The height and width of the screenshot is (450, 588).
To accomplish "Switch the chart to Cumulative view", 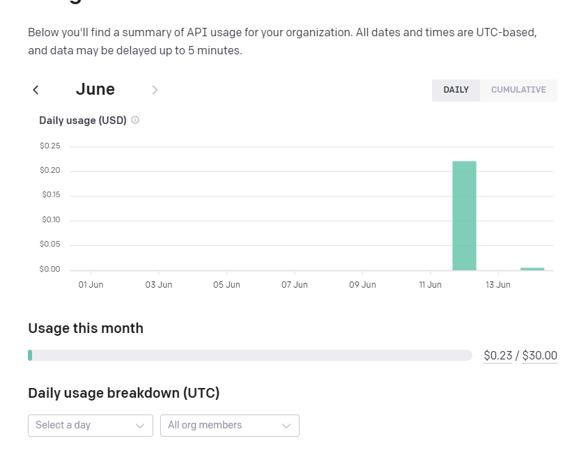I will point(518,90).
